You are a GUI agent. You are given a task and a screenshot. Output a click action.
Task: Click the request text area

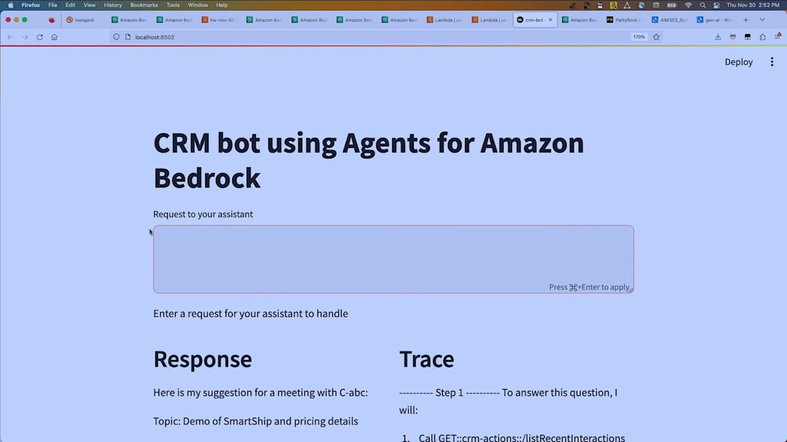coord(393,259)
